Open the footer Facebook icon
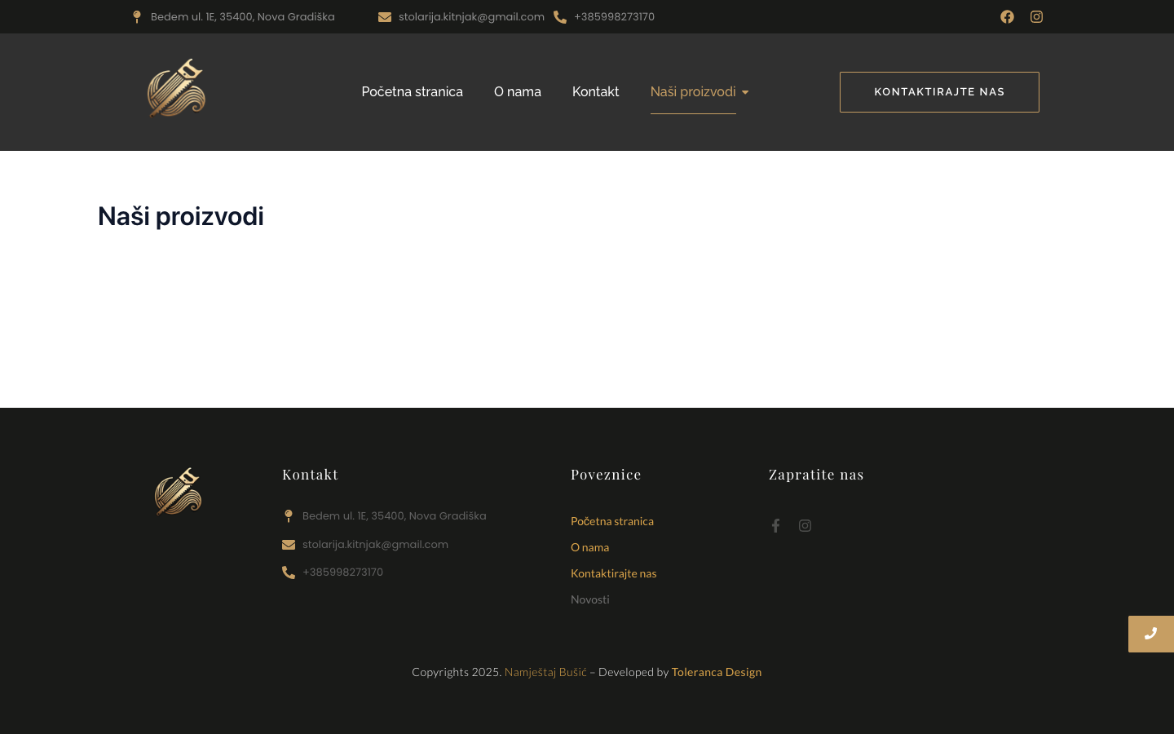This screenshot has width=1174, height=734. tap(775, 526)
